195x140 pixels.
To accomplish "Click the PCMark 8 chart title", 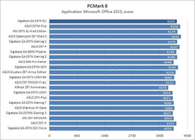I will [x=97, y=6].
